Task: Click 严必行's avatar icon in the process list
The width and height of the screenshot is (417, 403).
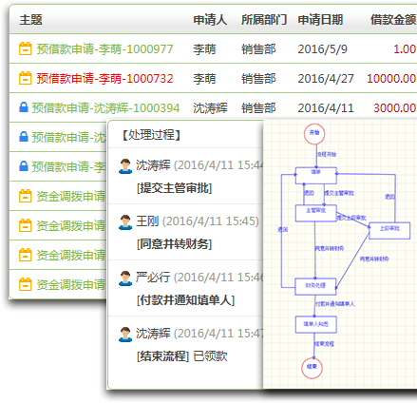Action: pyautogui.click(x=125, y=278)
